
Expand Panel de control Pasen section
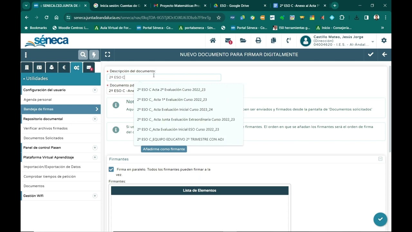coord(95,148)
